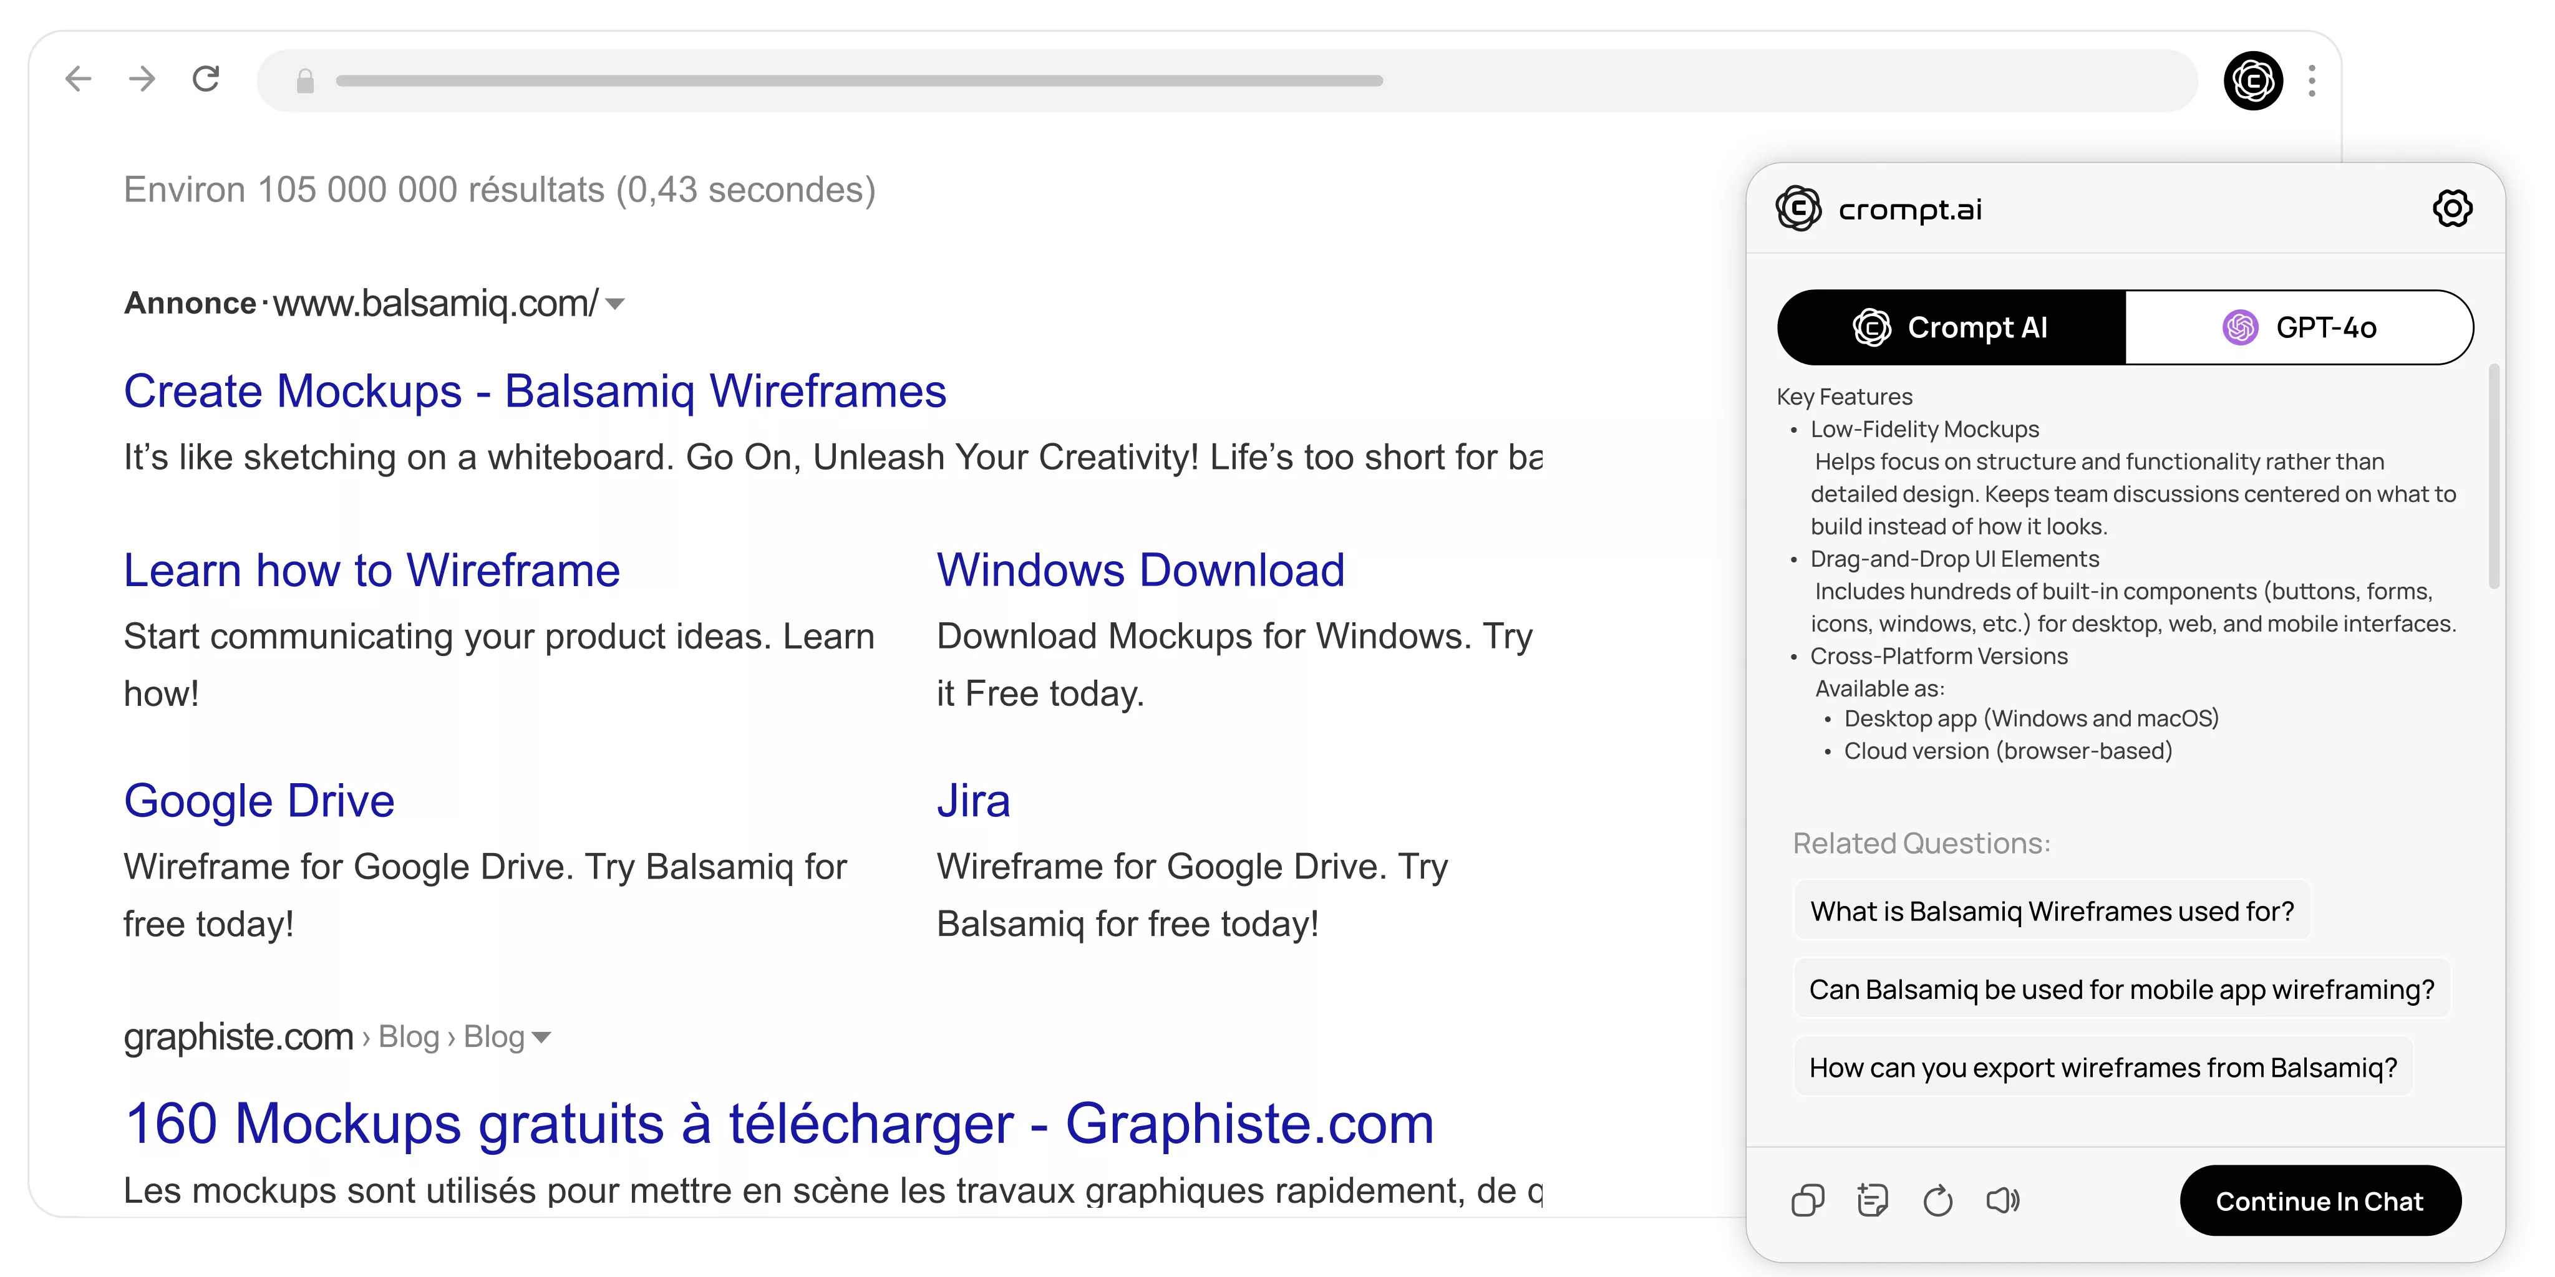The width and height of the screenshot is (2555, 1277).
Task: Open the Crompt extension icon in toolbar
Action: [2252, 80]
